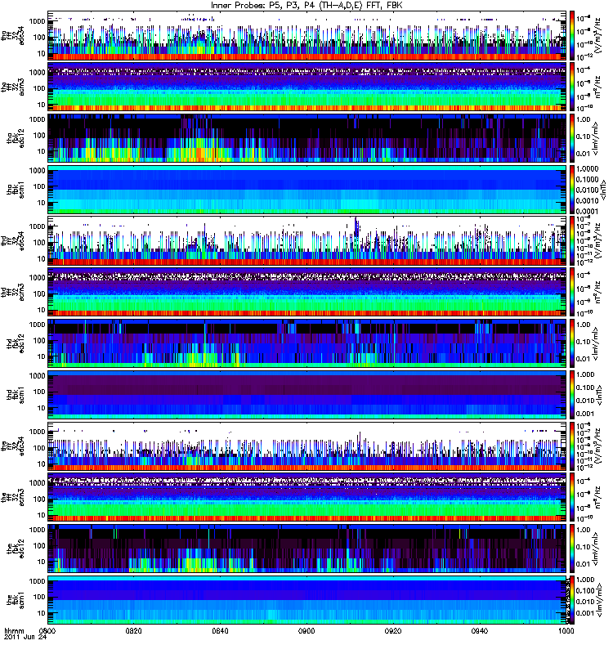Select the tha fff scm3 spectrogram panel
Screen dimensions: 613x654
pyautogui.click(x=307, y=87)
